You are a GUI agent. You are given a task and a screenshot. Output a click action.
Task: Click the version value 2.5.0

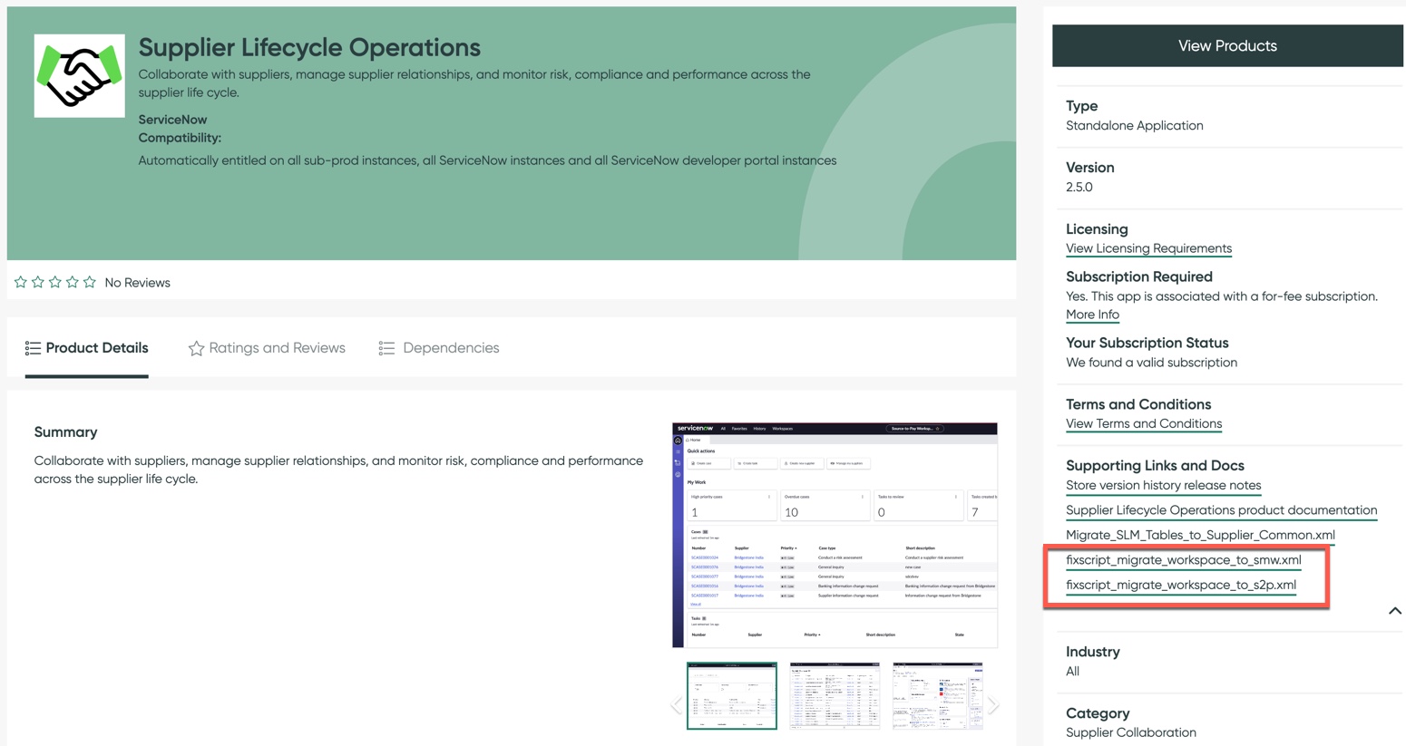pyautogui.click(x=1079, y=187)
